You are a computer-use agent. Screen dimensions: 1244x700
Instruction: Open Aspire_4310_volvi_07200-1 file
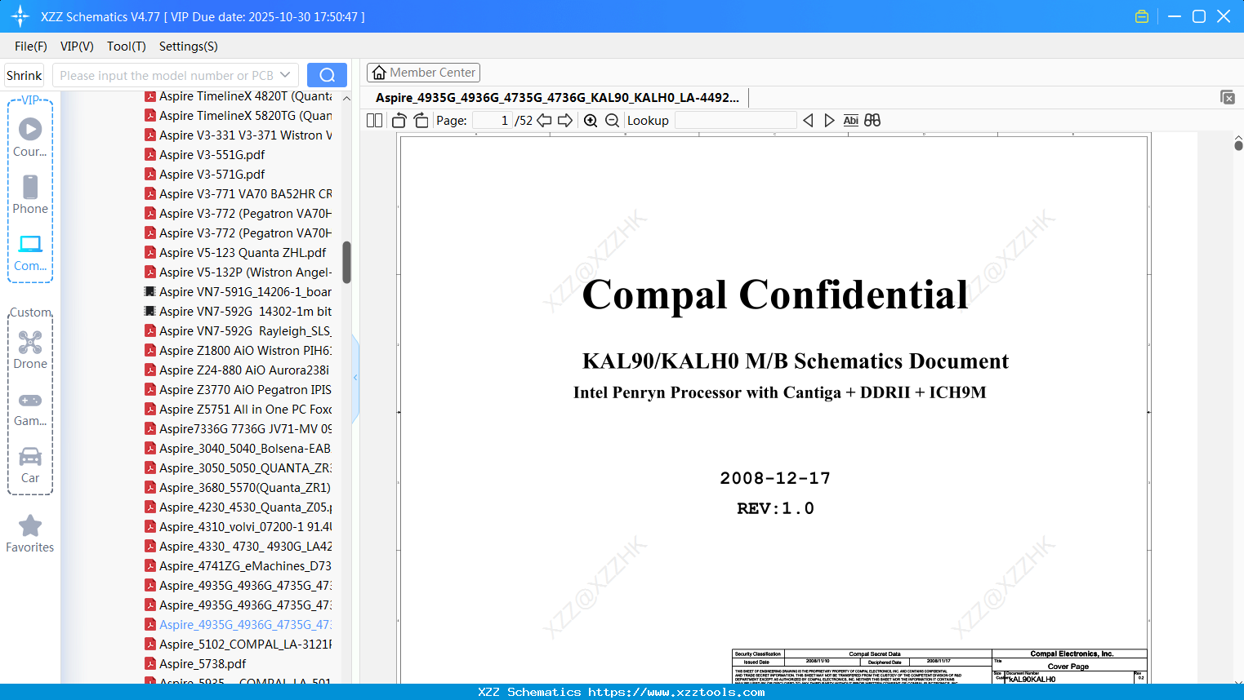(x=239, y=527)
